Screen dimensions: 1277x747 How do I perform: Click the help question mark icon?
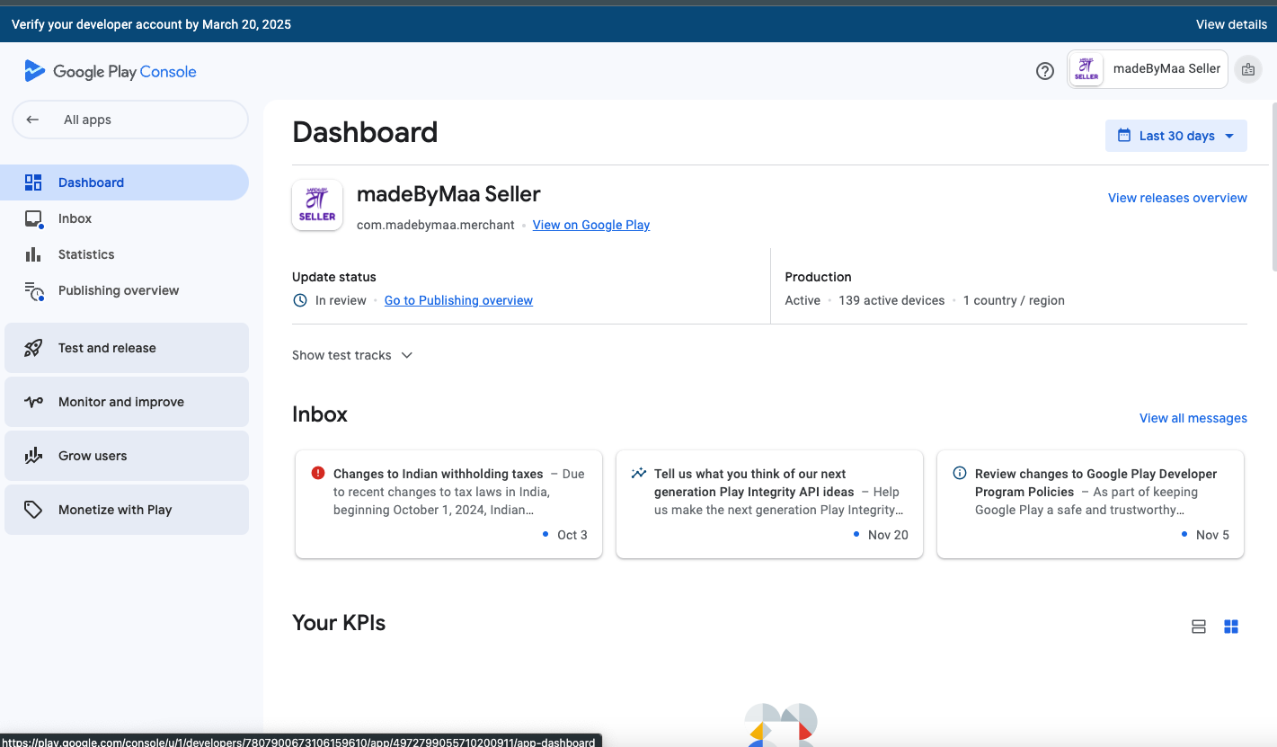pos(1044,71)
